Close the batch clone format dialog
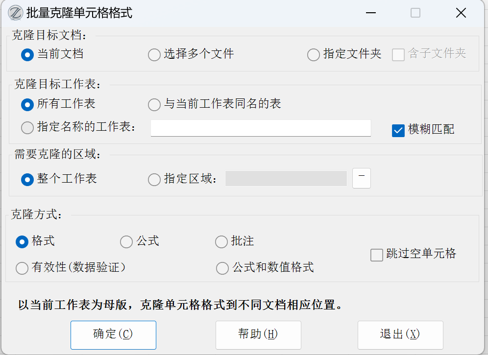Image resolution: width=488 pixels, height=355 pixels. pyautogui.click(x=461, y=13)
